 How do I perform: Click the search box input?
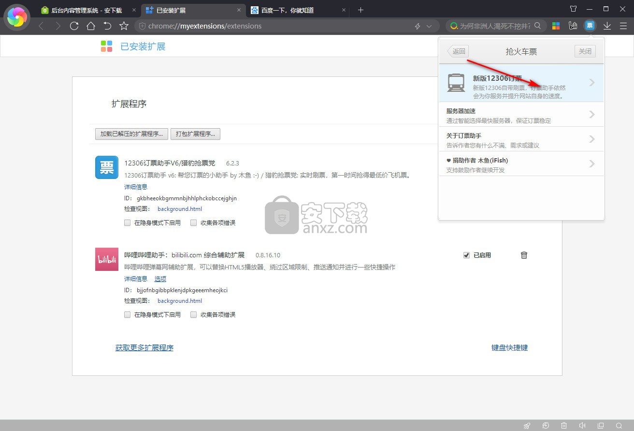[x=495, y=26]
